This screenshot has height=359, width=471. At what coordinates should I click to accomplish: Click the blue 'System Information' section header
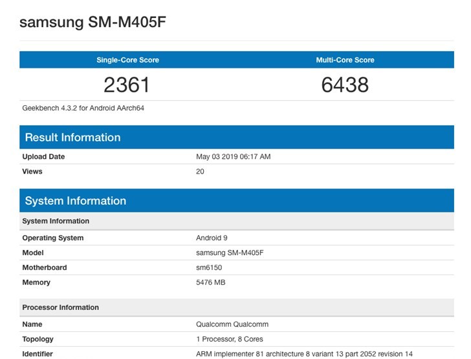[237, 200]
